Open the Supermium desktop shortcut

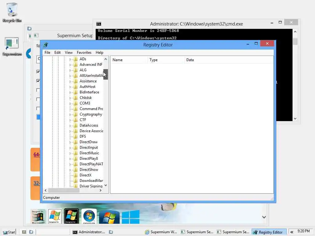click(12, 46)
